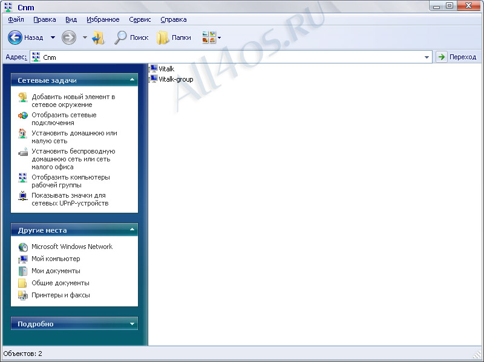Expand the Подробно panel
484x362 pixels.
tap(132, 324)
